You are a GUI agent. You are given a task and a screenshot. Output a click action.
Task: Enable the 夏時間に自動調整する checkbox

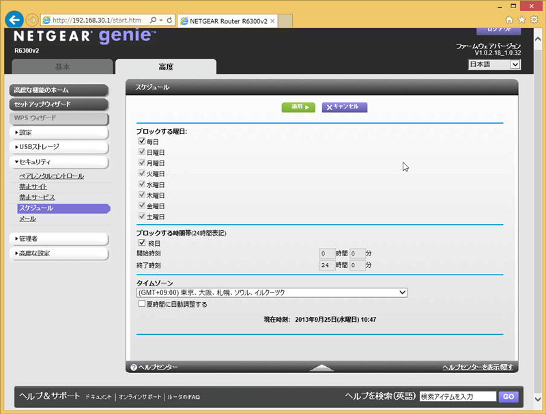142,304
